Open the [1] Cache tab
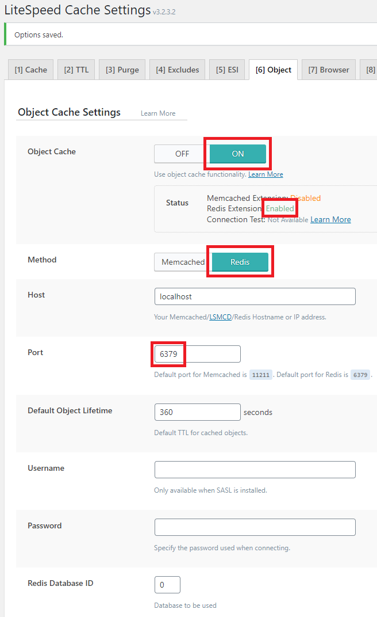The height and width of the screenshot is (617, 377). point(31,70)
